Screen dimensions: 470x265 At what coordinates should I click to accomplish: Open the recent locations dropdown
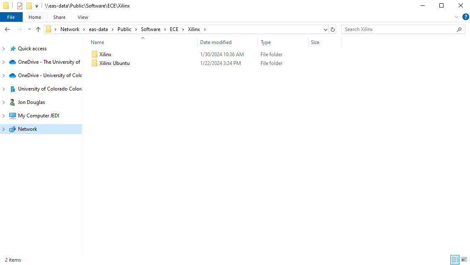[29, 29]
